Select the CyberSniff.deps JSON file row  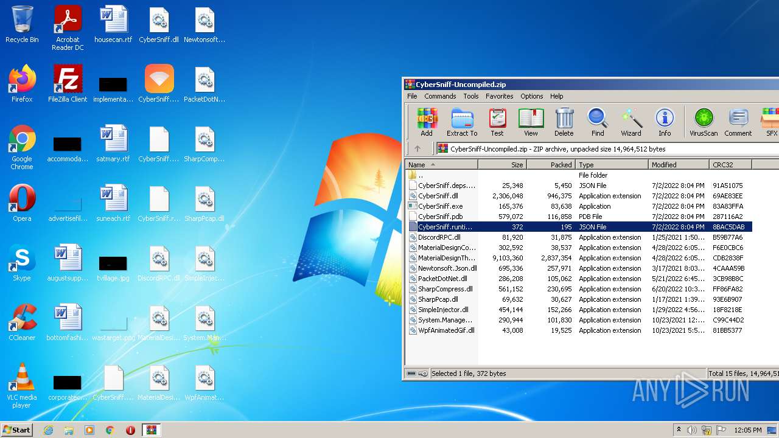pyautogui.click(x=580, y=186)
